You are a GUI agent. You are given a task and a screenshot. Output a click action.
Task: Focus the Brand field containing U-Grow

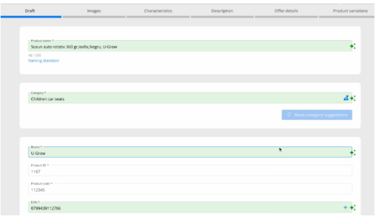tap(190, 152)
